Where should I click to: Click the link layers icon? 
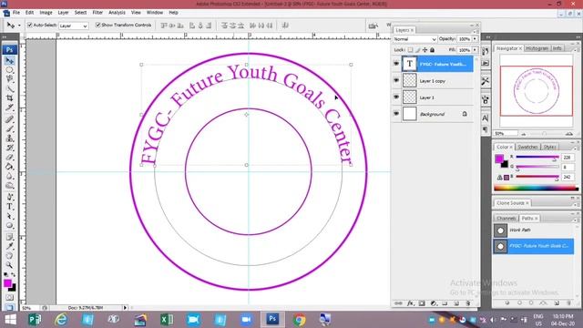[398, 303]
